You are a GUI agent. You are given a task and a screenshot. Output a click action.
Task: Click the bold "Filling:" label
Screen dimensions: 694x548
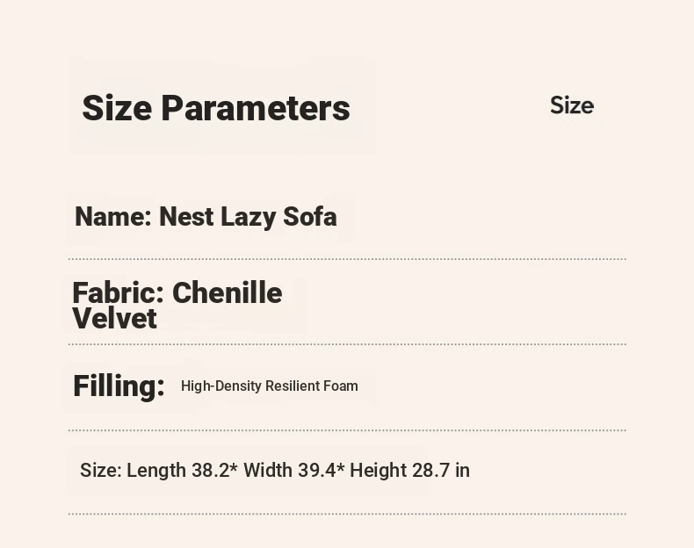[x=119, y=386]
